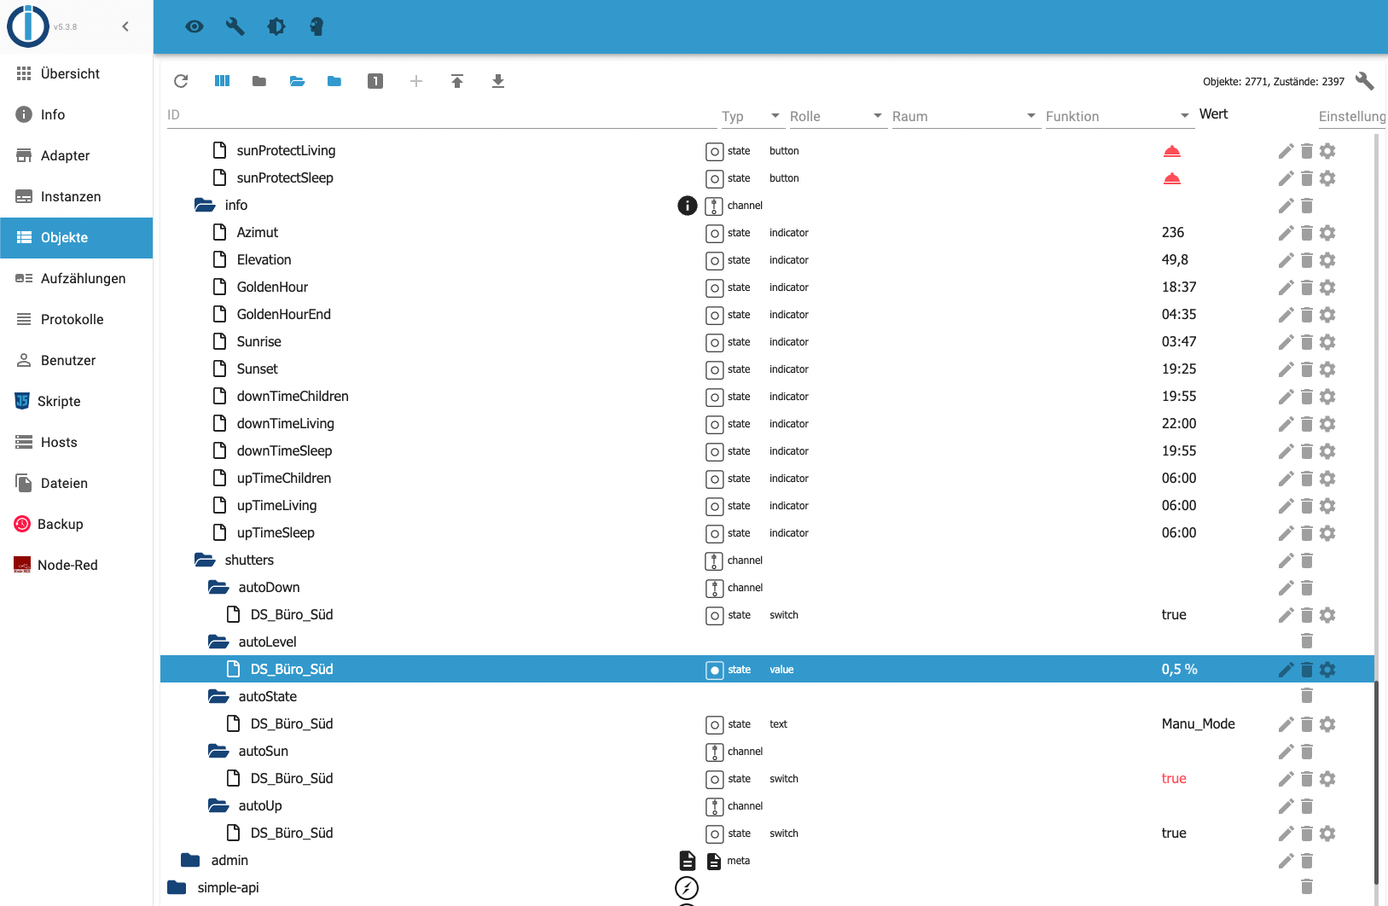Click info icon on info channel row
The width and height of the screenshot is (1388, 906).
(688, 206)
